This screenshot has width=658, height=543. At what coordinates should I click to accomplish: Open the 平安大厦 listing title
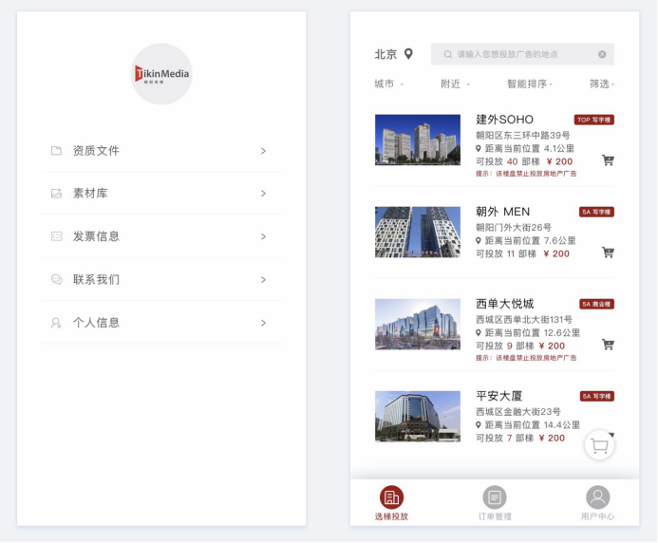click(x=498, y=396)
